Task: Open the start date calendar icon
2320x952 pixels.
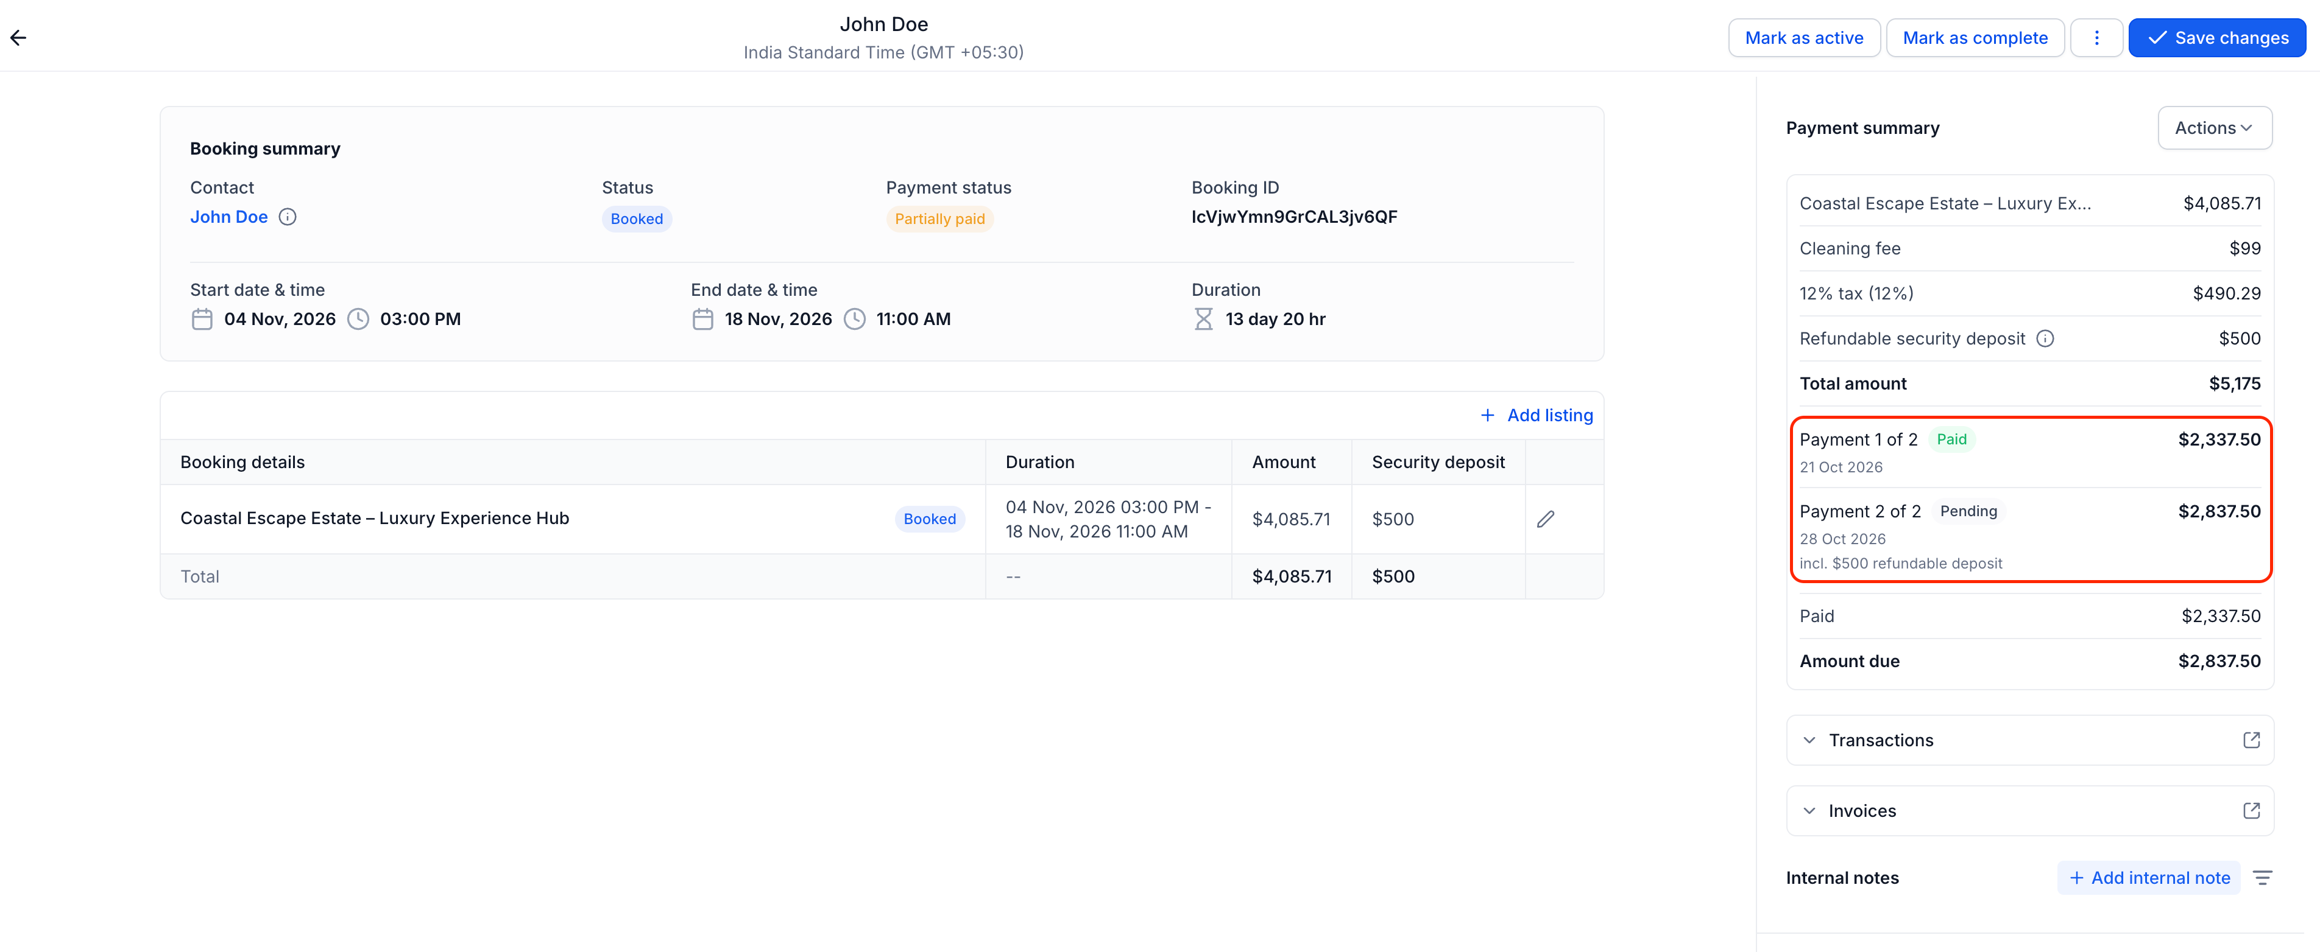Action: (202, 320)
